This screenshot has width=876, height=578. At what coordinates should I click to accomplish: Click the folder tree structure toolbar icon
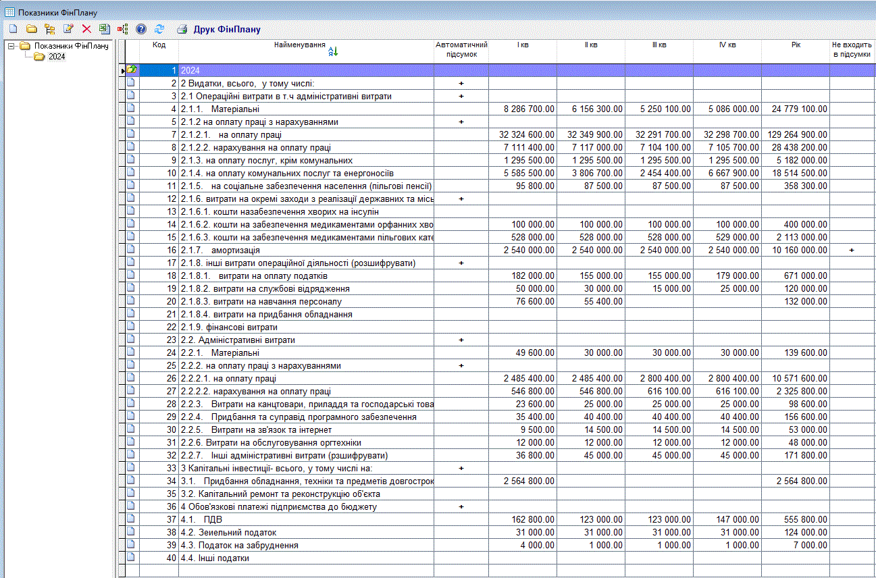tap(49, 29)
